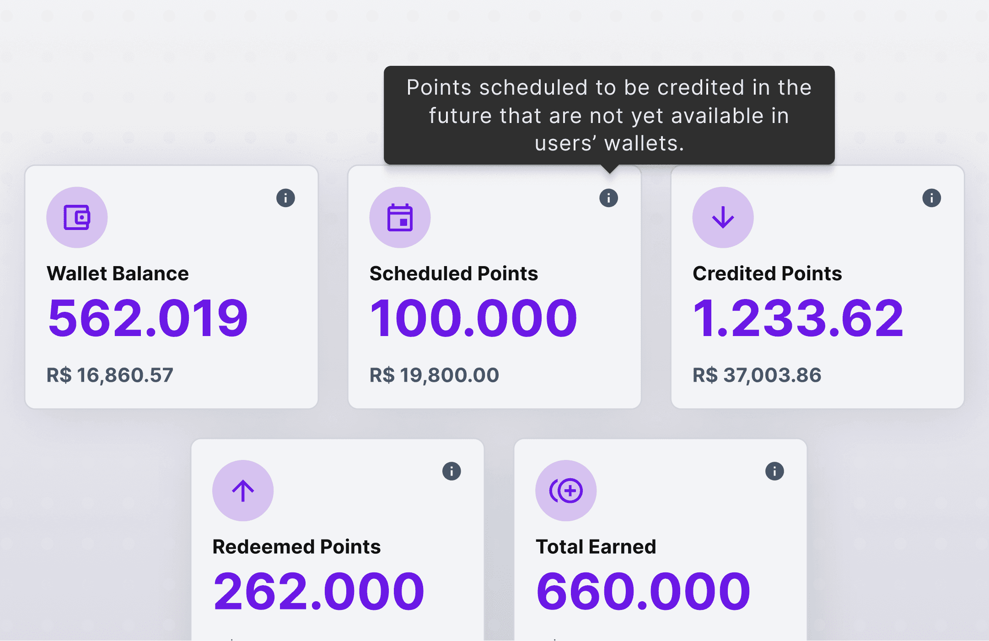Click the Total Earned value 660.000
The width and height of the screenshot is (989, 641).
click(x=643, y=591)
